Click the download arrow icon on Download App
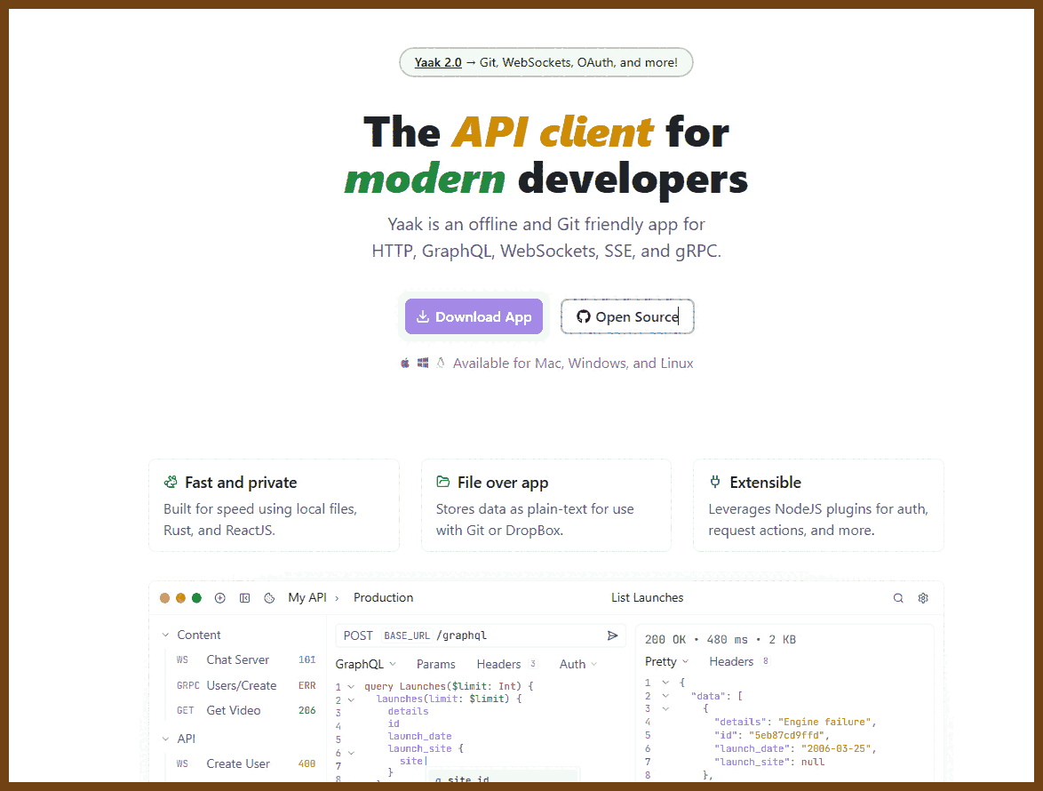Screen dimensions: 1043x791 (422, 316)
